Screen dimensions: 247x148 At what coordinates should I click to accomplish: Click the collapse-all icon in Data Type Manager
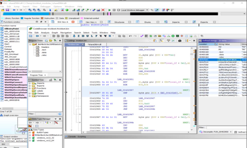pos(37,126)
